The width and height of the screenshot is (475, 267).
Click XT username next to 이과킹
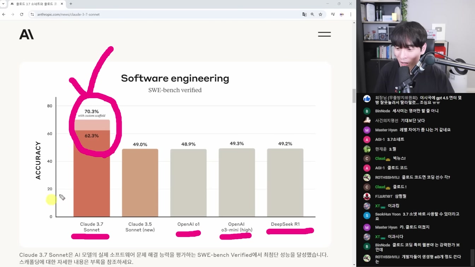point(377,206)
